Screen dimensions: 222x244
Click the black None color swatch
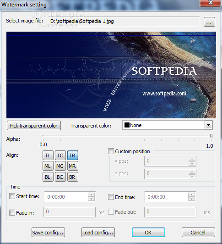(127, 125)
